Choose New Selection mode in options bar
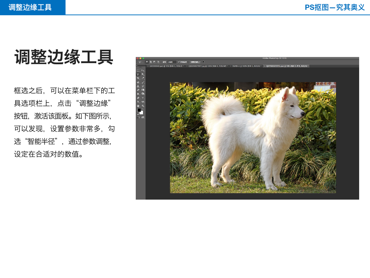Viewport: 370px width, 278px height. click(147, 62)
